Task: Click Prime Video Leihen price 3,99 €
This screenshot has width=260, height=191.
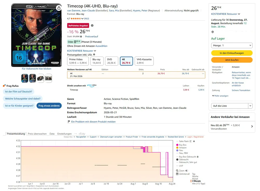Action: point(186,90)
